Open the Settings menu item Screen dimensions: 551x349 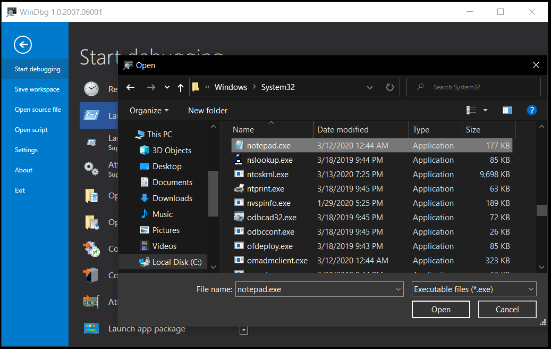26,150
